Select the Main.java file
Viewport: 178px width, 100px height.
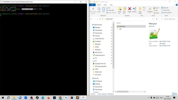(x=131, y=26)
